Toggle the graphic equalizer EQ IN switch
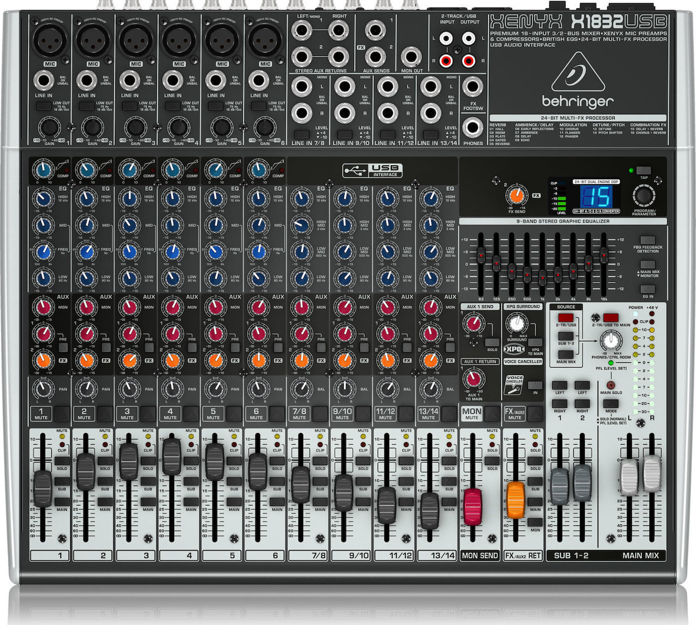 (648, 289)
